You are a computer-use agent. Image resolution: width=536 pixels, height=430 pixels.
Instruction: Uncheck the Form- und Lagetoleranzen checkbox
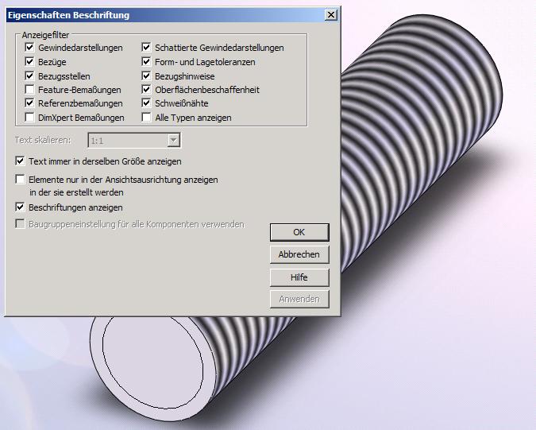click(146, 61)
